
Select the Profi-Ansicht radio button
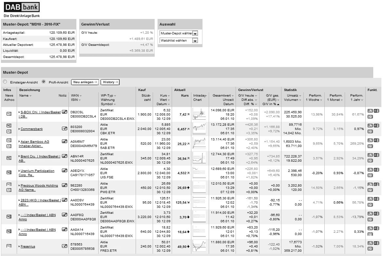tap(44, 82)
